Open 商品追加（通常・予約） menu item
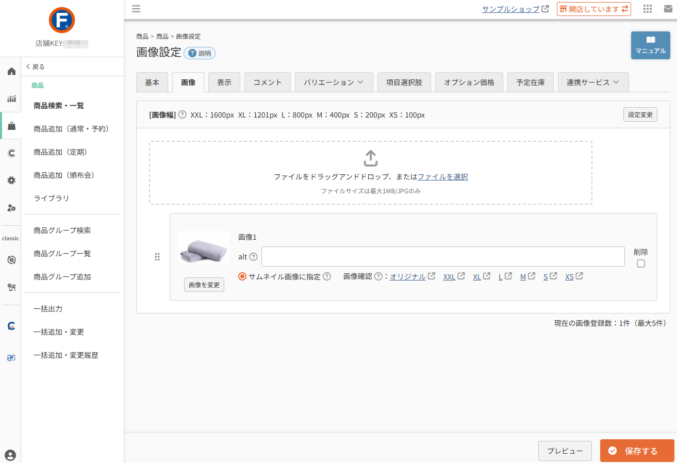This screenshot has height=463, width=677. tap(72, 129)
